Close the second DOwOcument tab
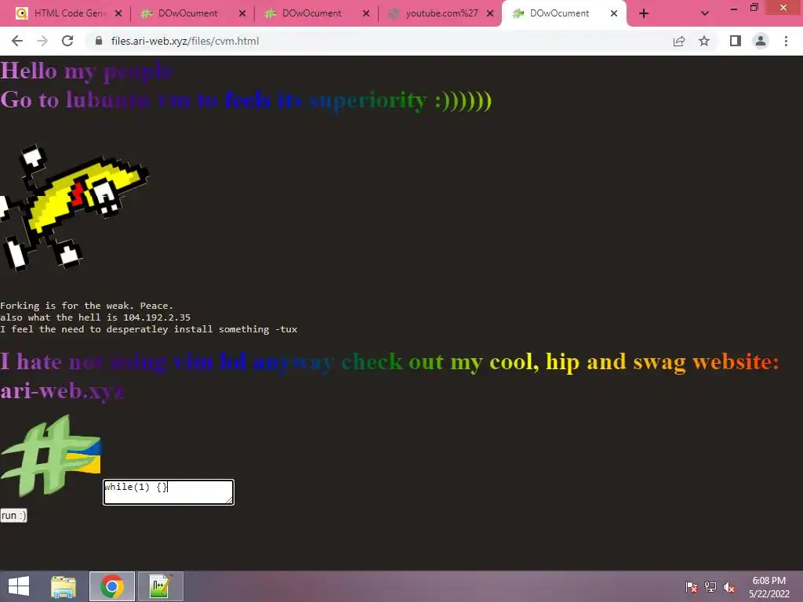 click(x=242, y=13)
